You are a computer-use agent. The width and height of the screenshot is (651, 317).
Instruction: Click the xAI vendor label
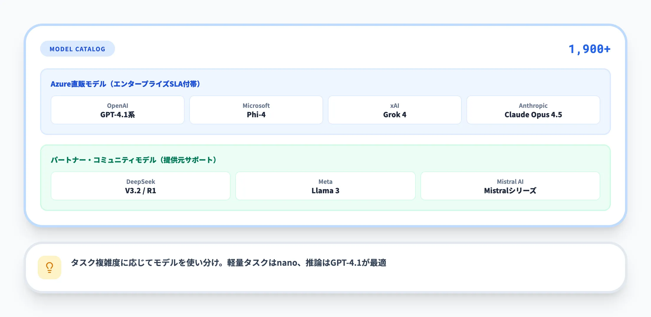coord(394,105)
